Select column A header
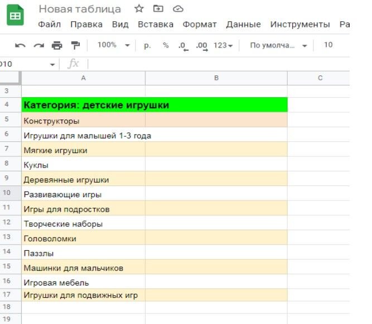This screenshot has width=372, height=324. pyautogui.click(x=83, y=78)
